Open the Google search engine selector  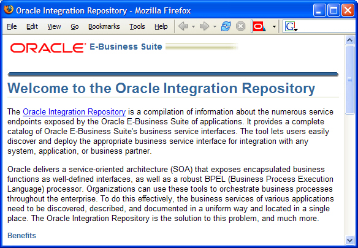tap(291, 26)
